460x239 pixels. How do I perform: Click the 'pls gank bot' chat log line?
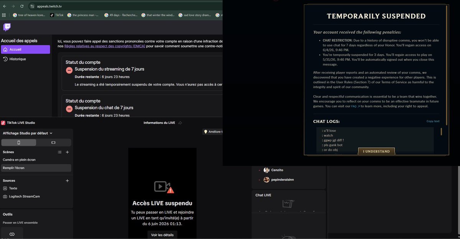coord(332,145)
